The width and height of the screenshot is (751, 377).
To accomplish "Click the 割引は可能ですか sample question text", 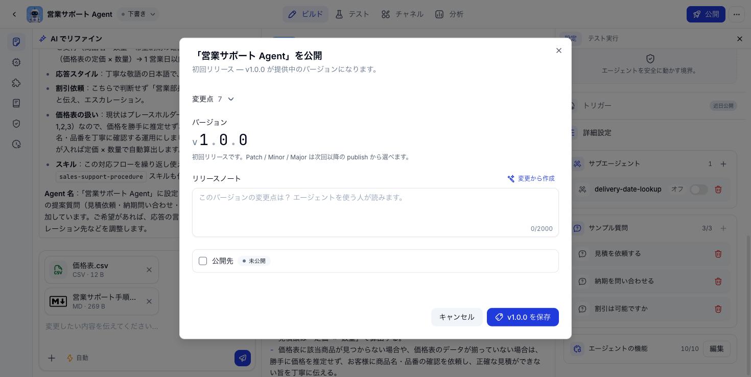I will click(621, 309).
